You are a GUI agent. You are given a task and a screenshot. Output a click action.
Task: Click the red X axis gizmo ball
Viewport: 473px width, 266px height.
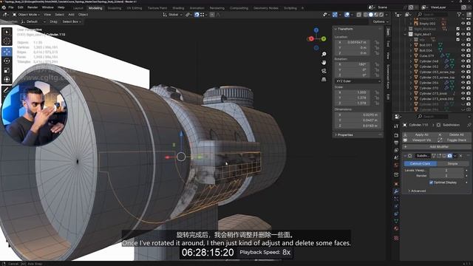coord(311,39)
